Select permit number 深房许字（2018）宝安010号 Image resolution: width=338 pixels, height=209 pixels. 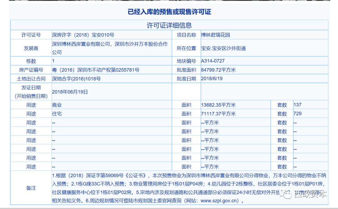click(x=83, y=35)
